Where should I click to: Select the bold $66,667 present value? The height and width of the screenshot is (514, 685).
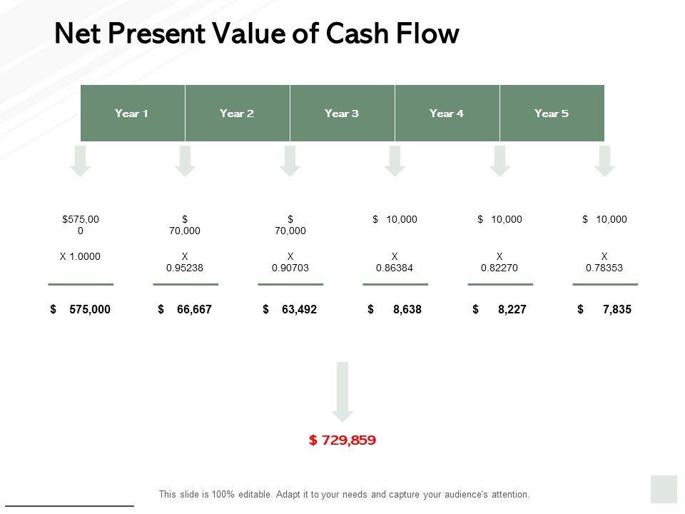tap(186, 310)
